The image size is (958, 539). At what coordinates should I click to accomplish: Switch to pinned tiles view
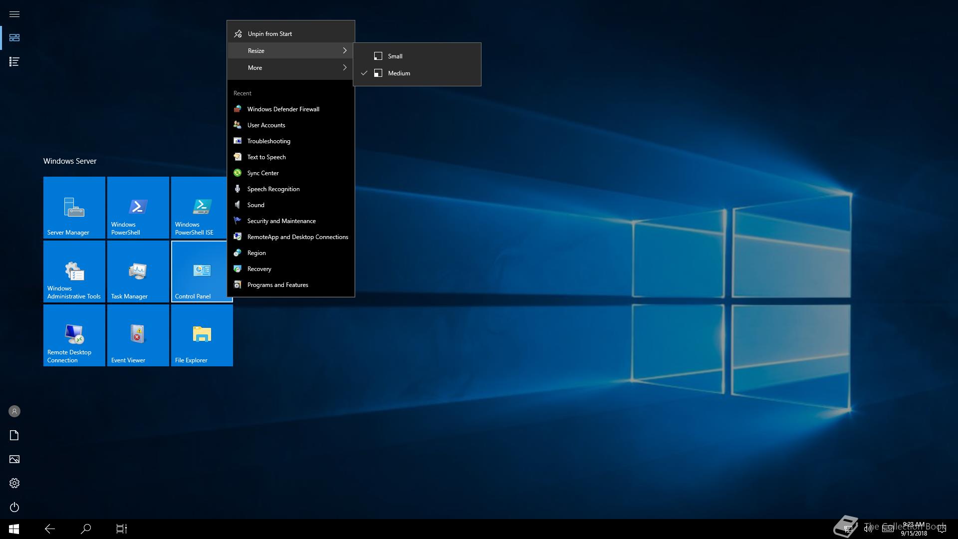point(14,38)
